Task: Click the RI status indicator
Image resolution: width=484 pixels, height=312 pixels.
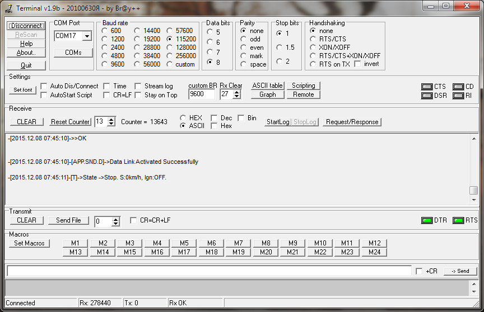Action: (458, 96)
